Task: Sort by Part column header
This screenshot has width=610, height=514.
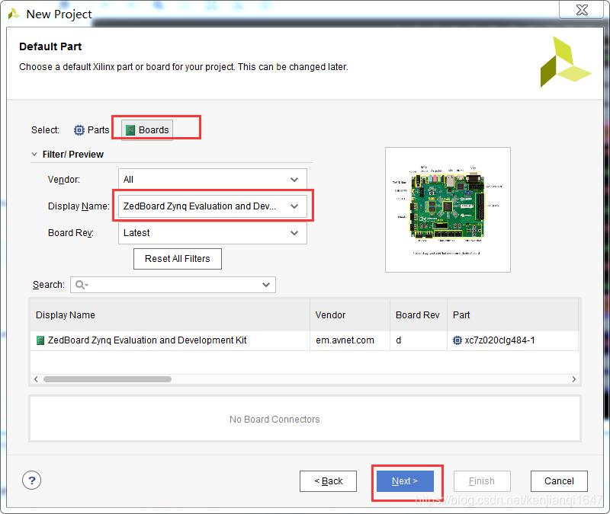Action: pyautogui.click(x=513, y=315)
